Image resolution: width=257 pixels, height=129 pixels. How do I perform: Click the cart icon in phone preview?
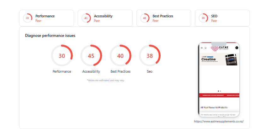point(237,48)
